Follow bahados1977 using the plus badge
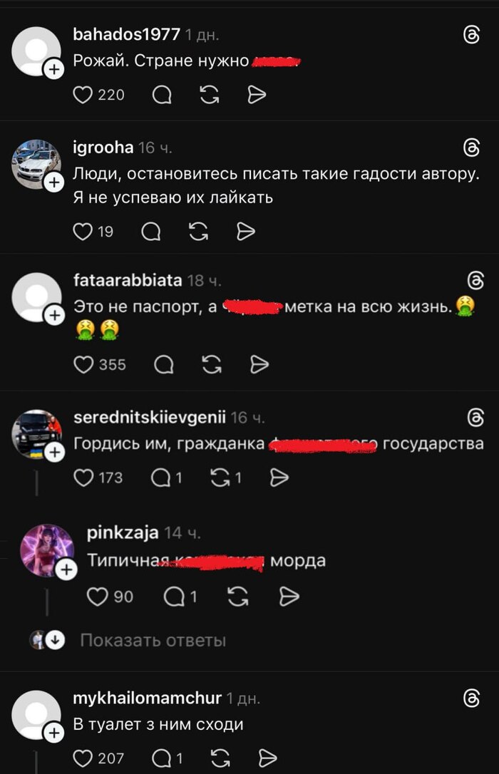499x774 pixels. [x=54, y=69]
